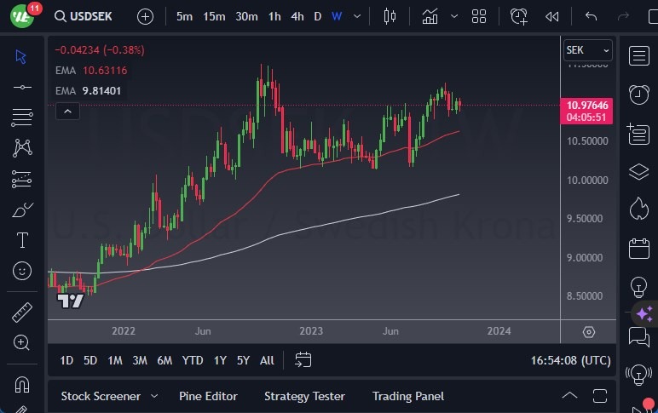Add symbol to compare with plus icon
The image size is (658, 413).
pos(146,16)
